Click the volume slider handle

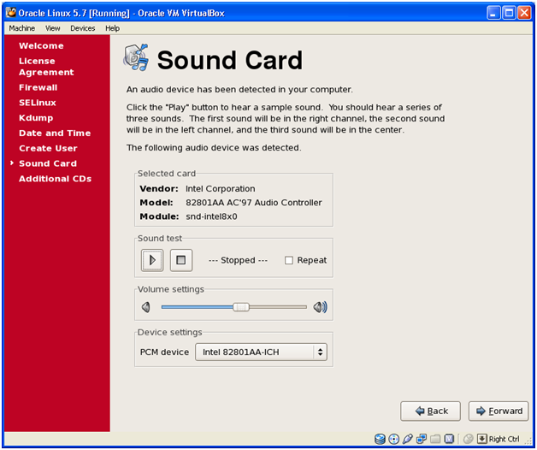(241, 307)
